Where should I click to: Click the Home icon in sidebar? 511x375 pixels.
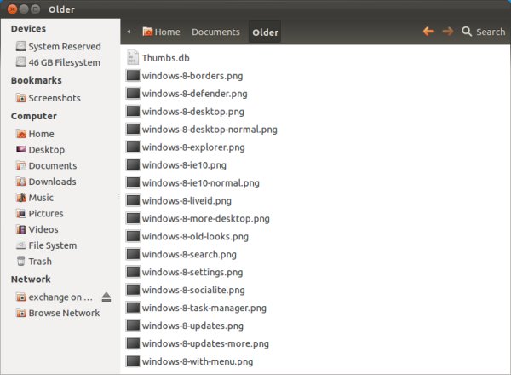coord(21,134)
